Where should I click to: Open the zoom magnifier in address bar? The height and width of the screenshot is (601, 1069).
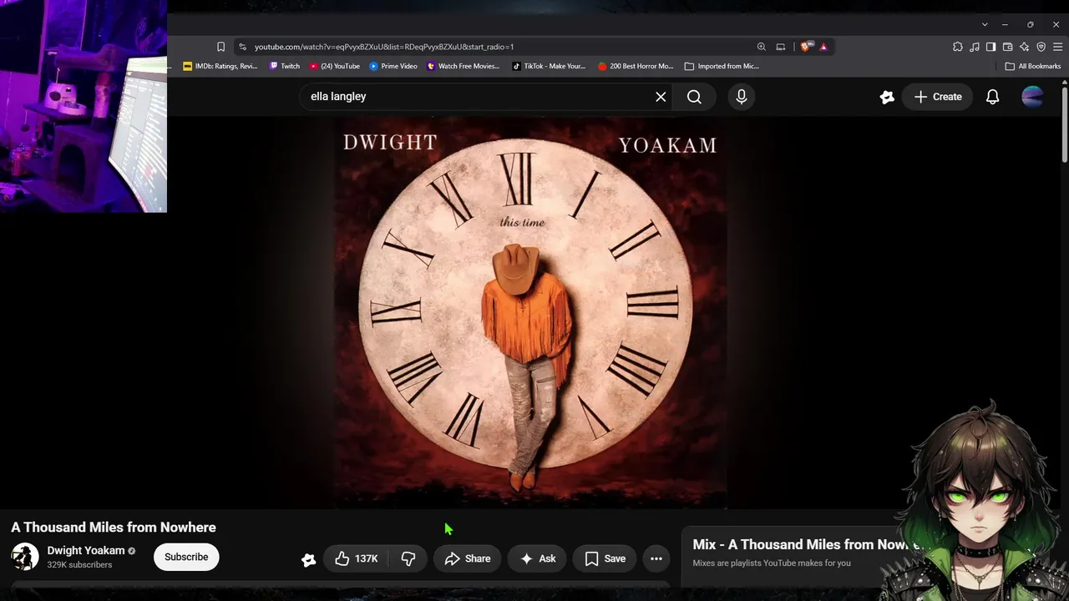(762, 47)
